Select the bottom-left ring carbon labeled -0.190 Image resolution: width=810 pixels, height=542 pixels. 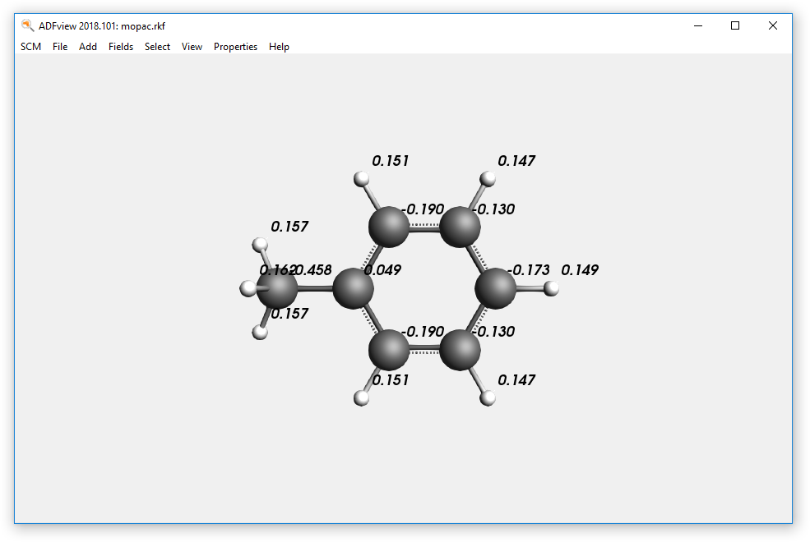tap(389, 350)
